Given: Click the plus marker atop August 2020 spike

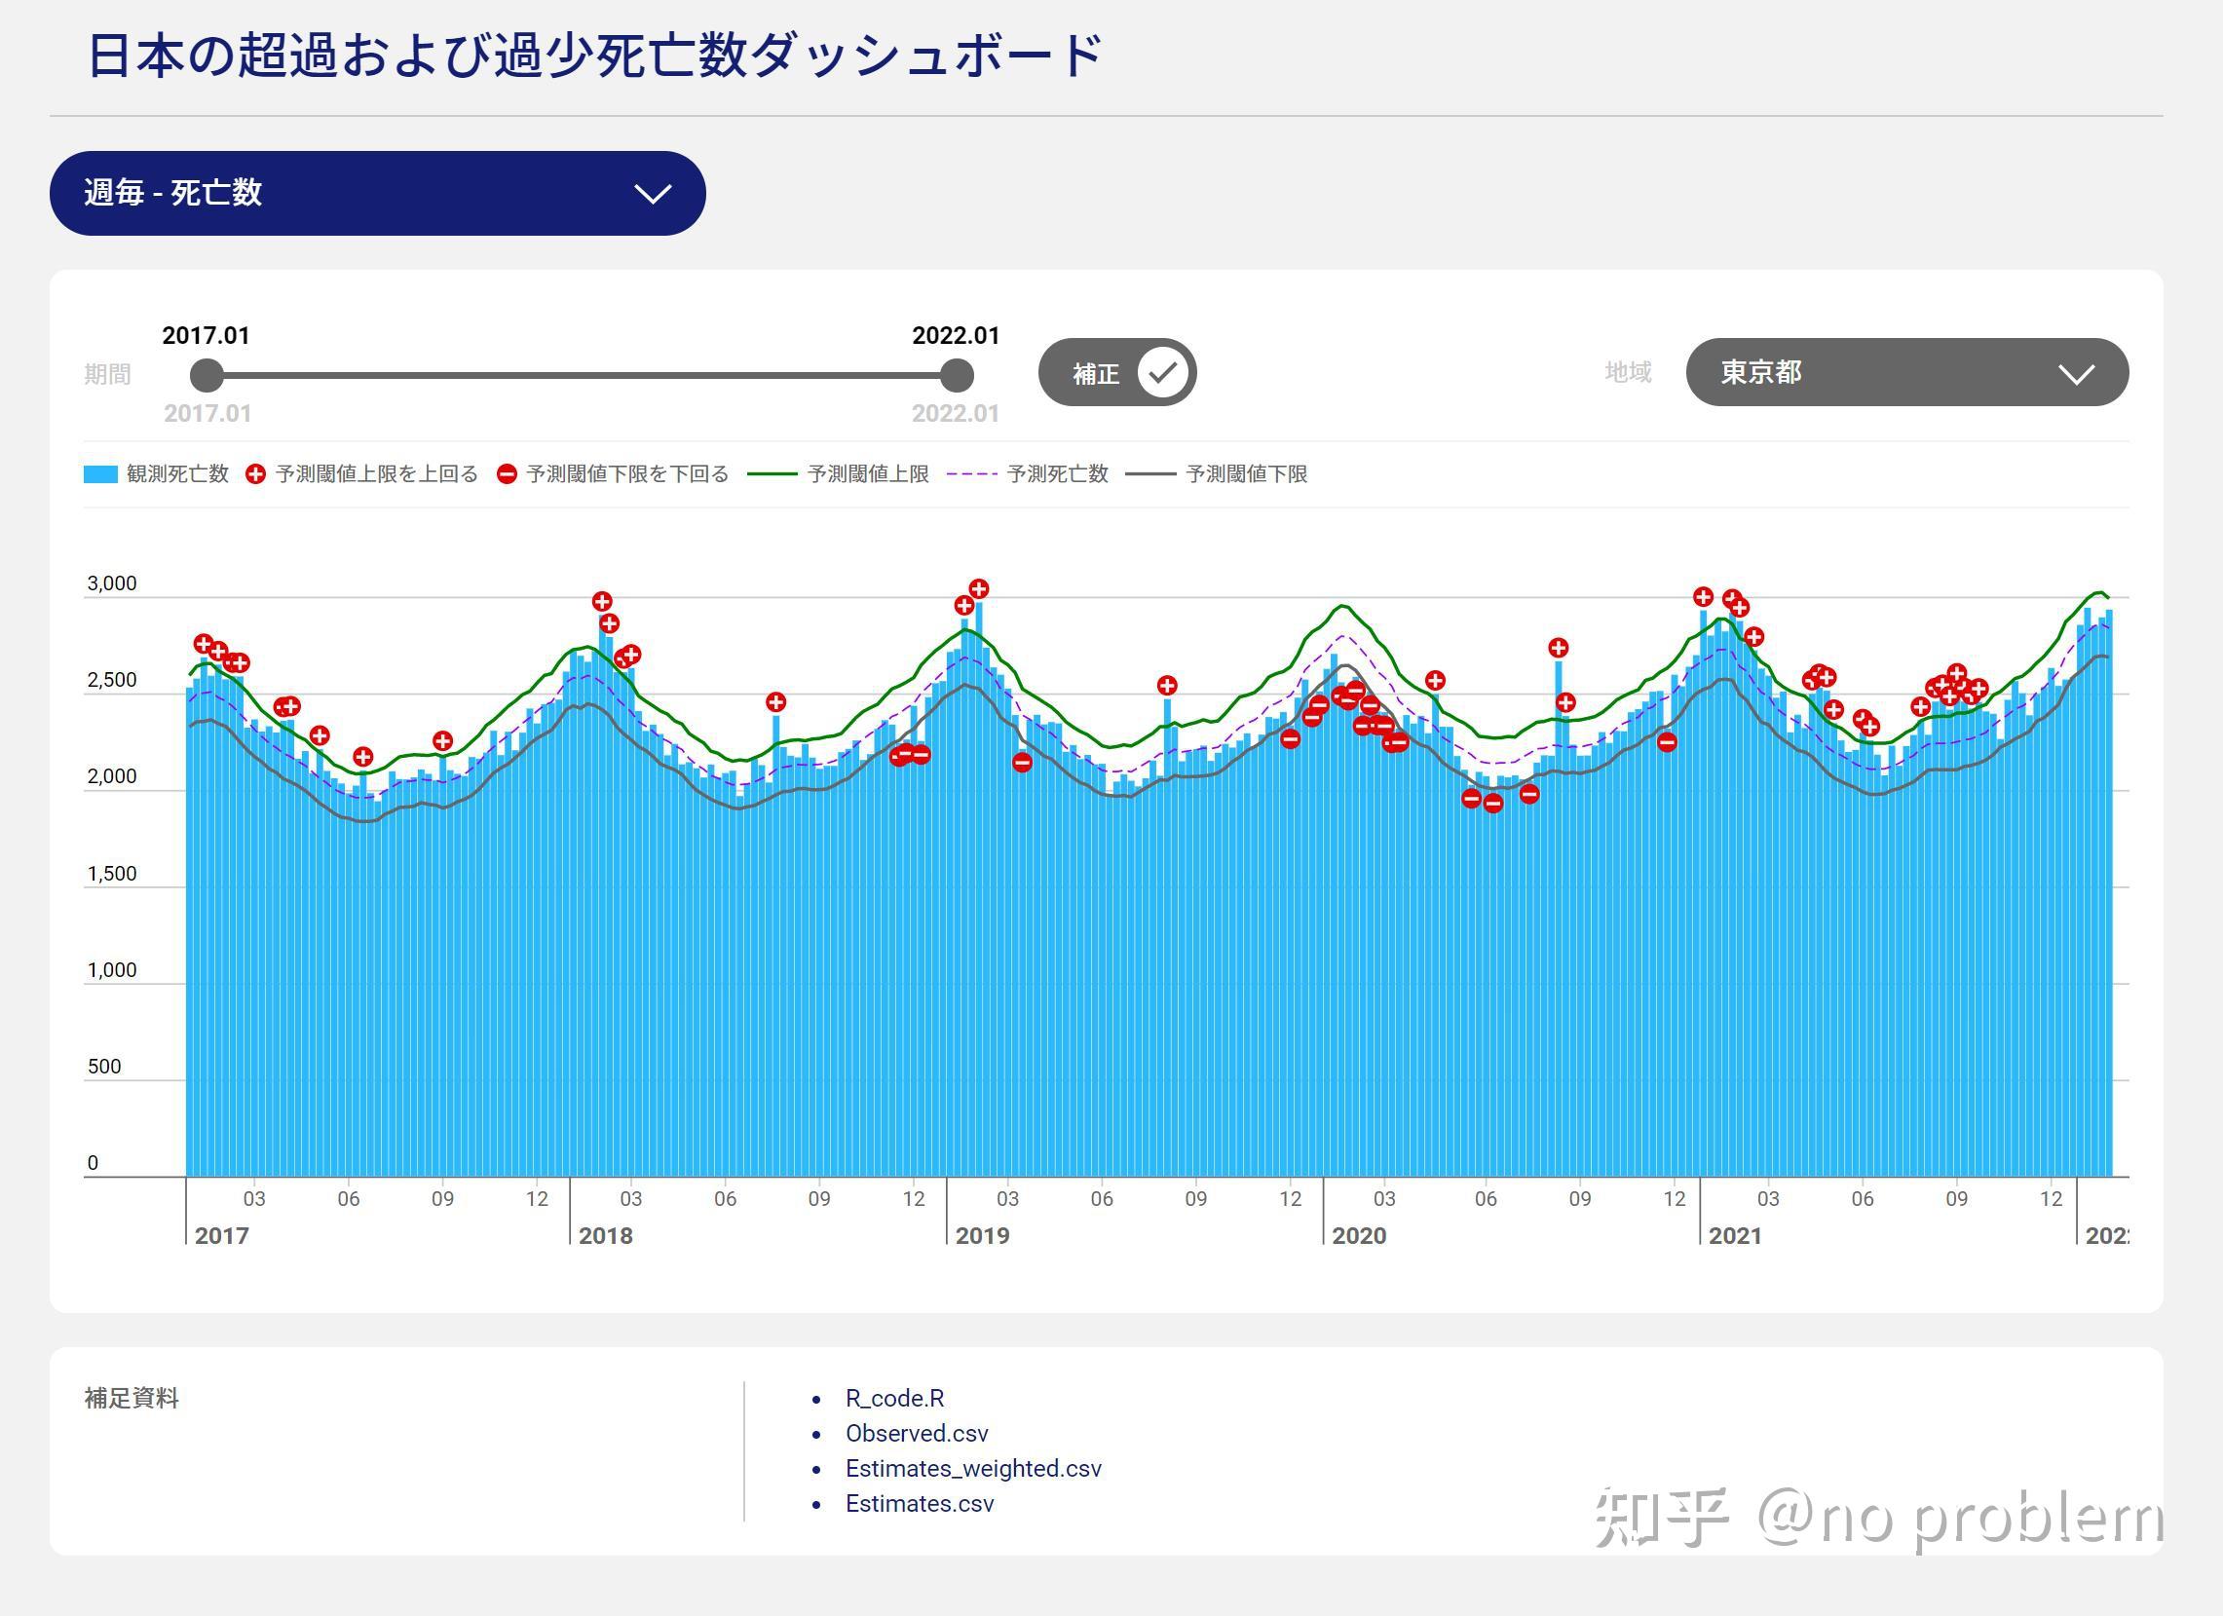Looking at the screenshot, I should tap(1559, 648).
